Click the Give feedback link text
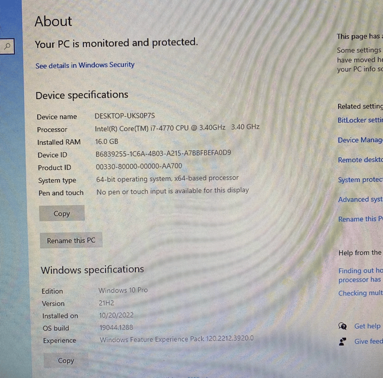The height and width of the screenshot is (378, 383). [x=369, y=341]
